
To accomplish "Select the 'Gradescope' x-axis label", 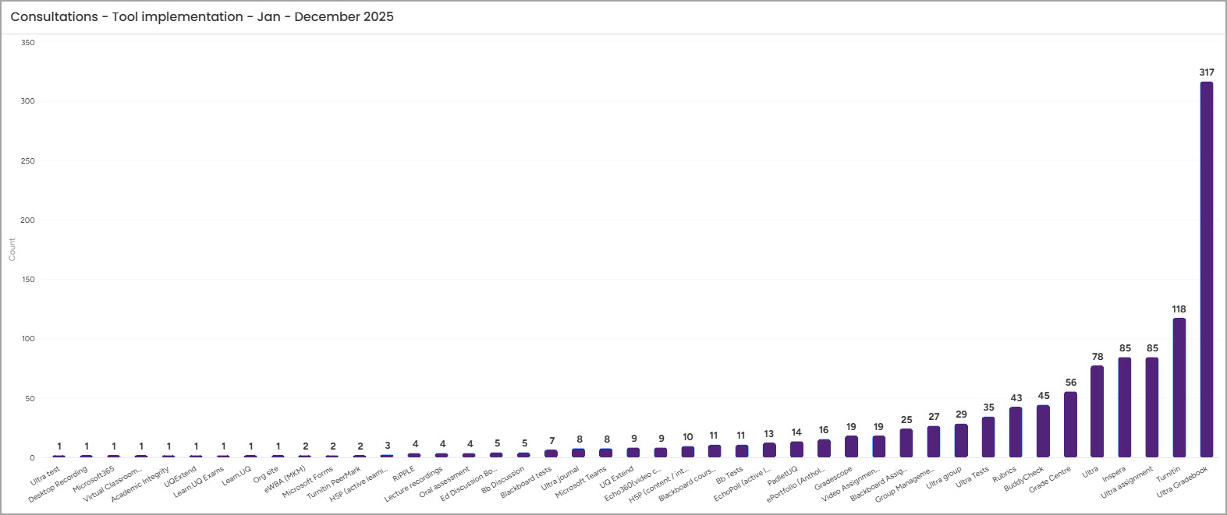I will click(834, 478).
